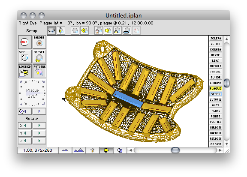Toggle PLAQUE visibility in the layer list
Screen dimensions: 247x177
pos(216,88)
